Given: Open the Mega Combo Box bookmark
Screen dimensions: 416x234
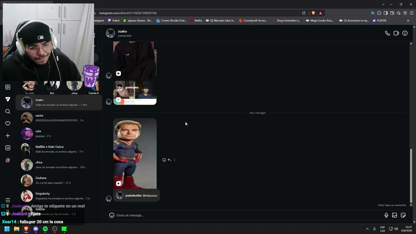Looking at the screenshot, I should coord(320,20).
